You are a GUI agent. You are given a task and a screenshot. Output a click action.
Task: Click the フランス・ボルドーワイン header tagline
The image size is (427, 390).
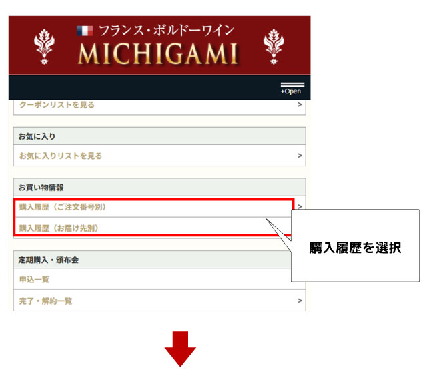[166, 31]
